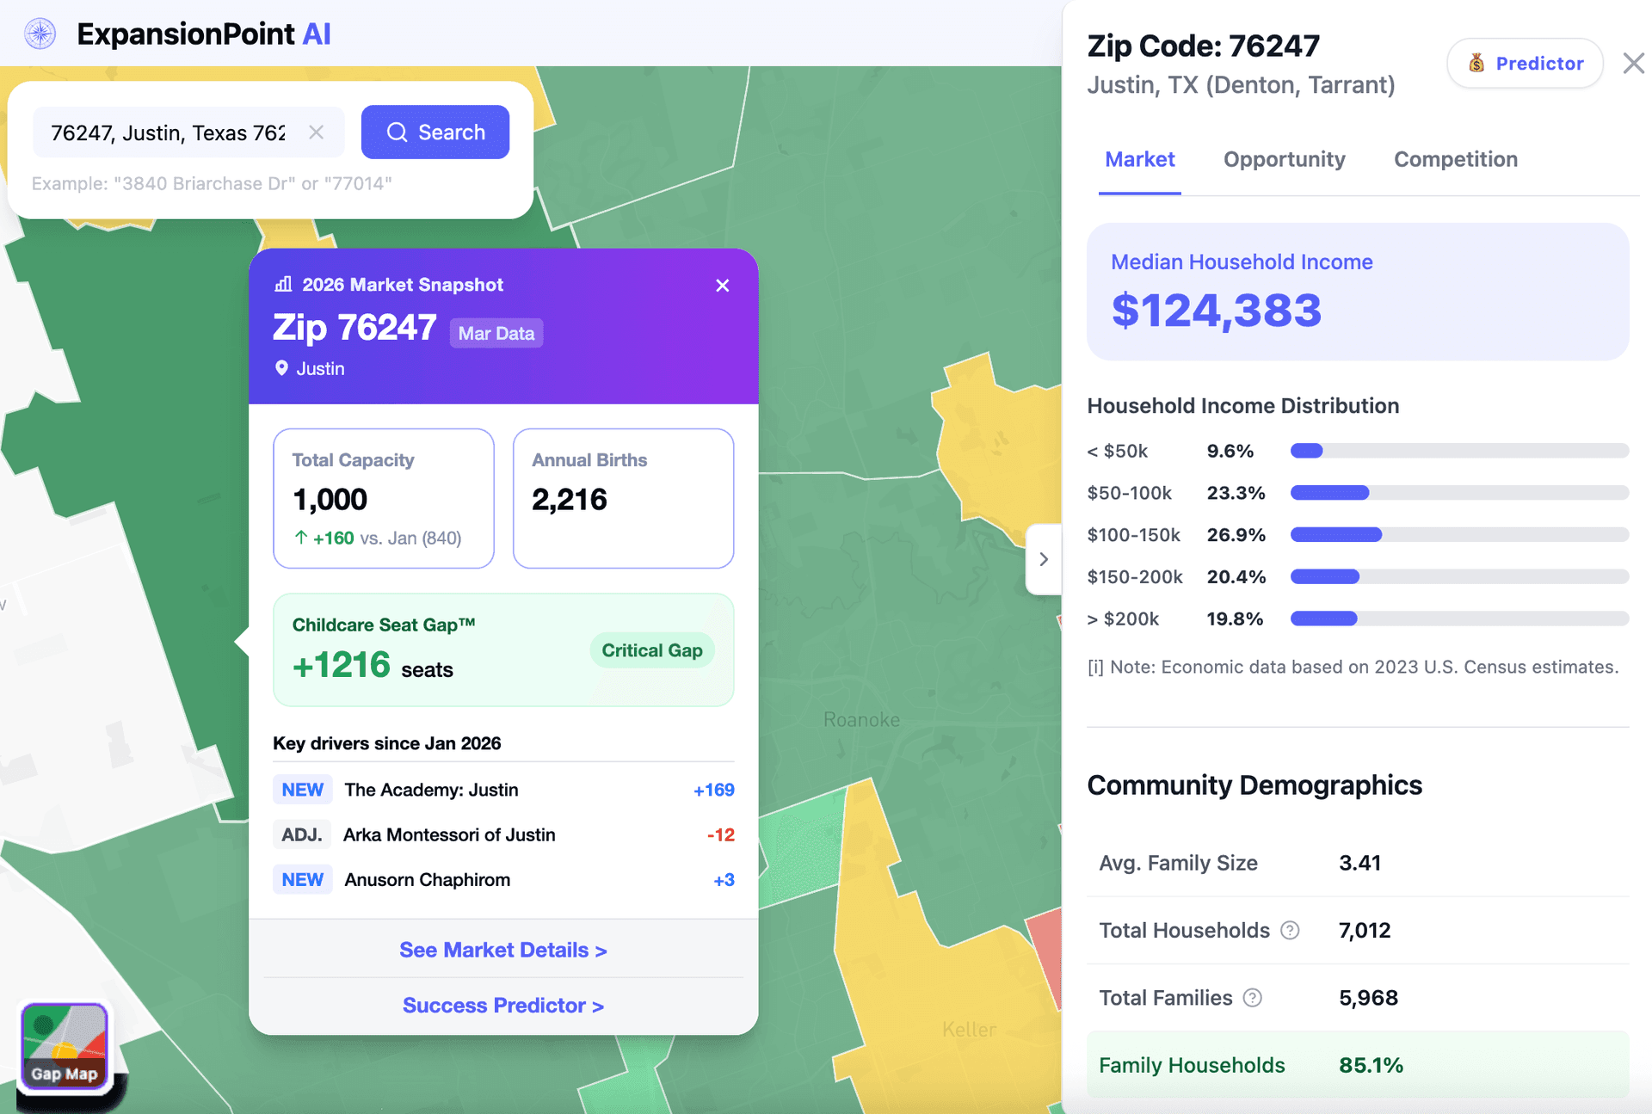1652x1114 pixels.
Task: Click the Mar Data badge
Action: point(496,334)
